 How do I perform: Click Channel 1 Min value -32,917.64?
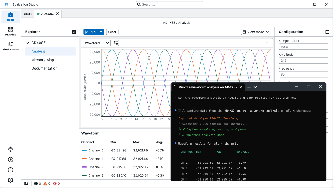pos(118,159)
